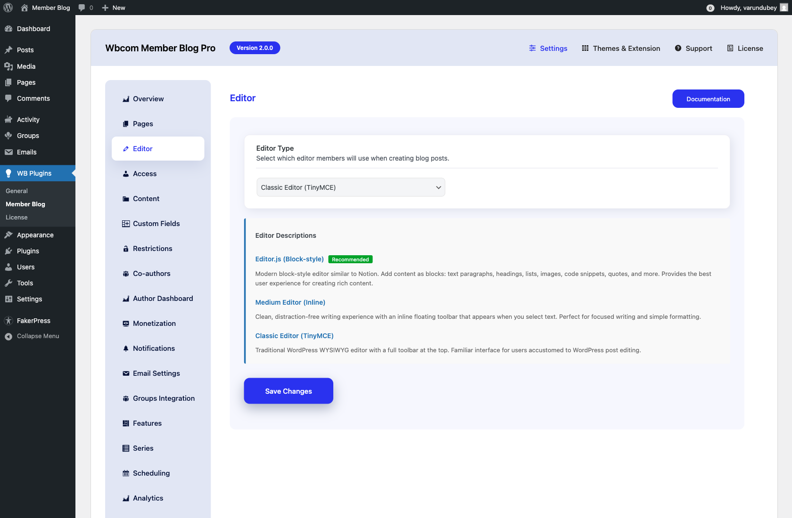The height and width of the screenshot is (518, 792).
Task: Open the Editor Type dropdown
Action: click(350, 187)
